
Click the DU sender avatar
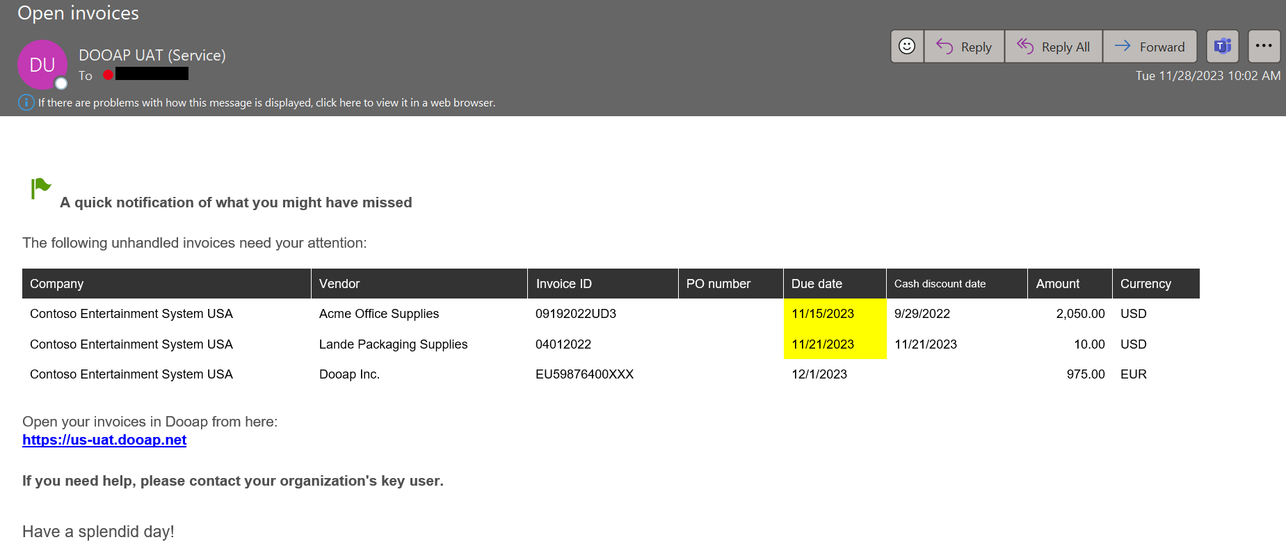click(x=42, y=65)
